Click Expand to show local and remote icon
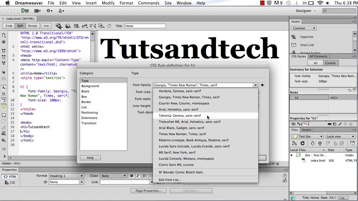This screenshot has width=358, height=201. (x=352, y=143)
